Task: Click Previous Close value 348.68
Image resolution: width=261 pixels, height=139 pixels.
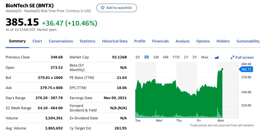Action: point(57,57)
